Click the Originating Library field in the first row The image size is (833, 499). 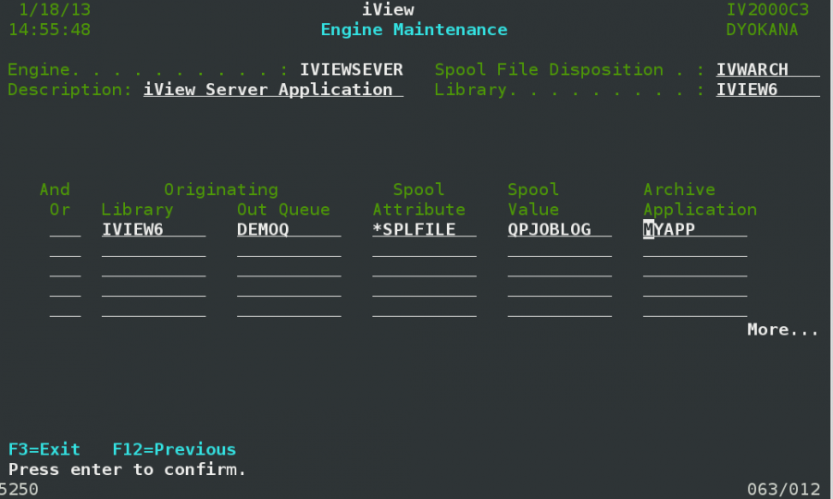[154, 229]
